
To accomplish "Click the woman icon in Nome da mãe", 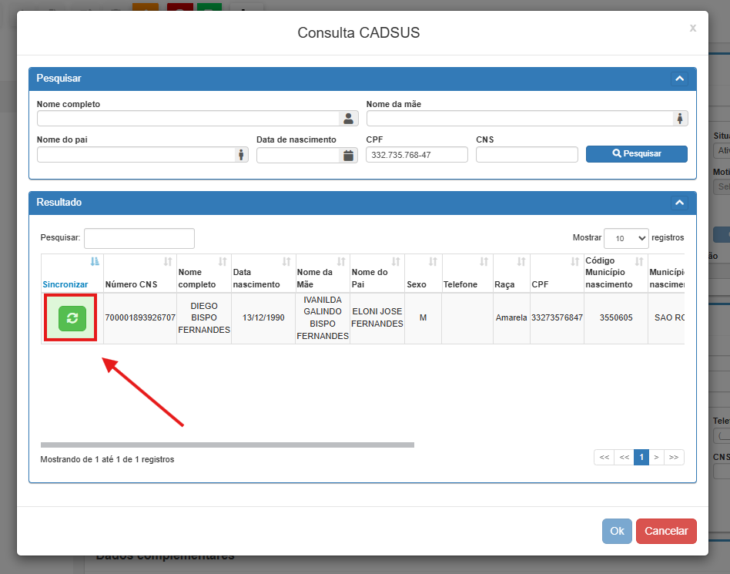I will tap(679, 119).
